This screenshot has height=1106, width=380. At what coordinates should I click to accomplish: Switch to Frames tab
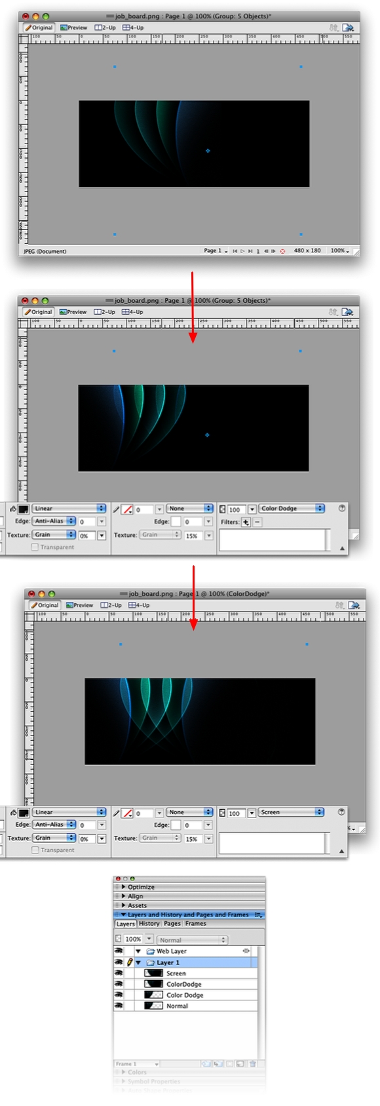click(195, 923)
